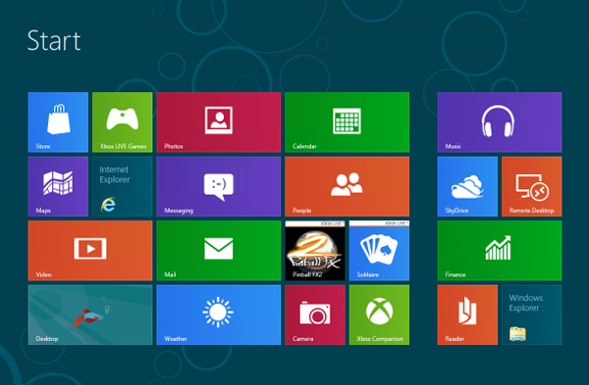This screenshot has height=385, width=589.
Task: Open the Maps tile
Action: tap(58, 186)
